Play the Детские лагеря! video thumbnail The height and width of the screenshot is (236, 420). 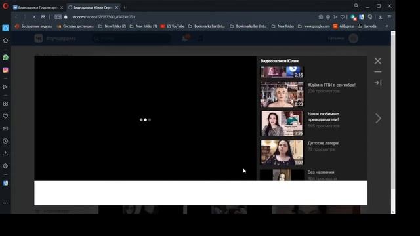(x=282, y=153)
